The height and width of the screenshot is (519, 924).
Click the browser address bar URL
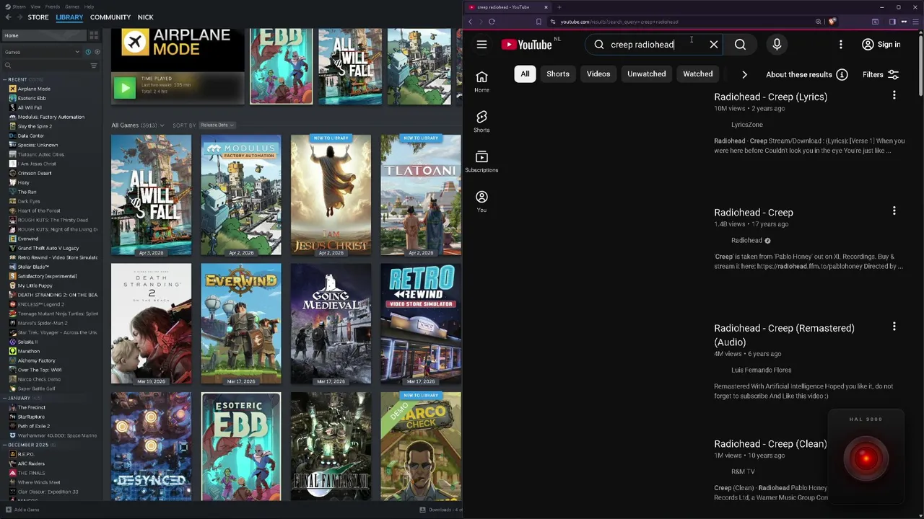619,22
